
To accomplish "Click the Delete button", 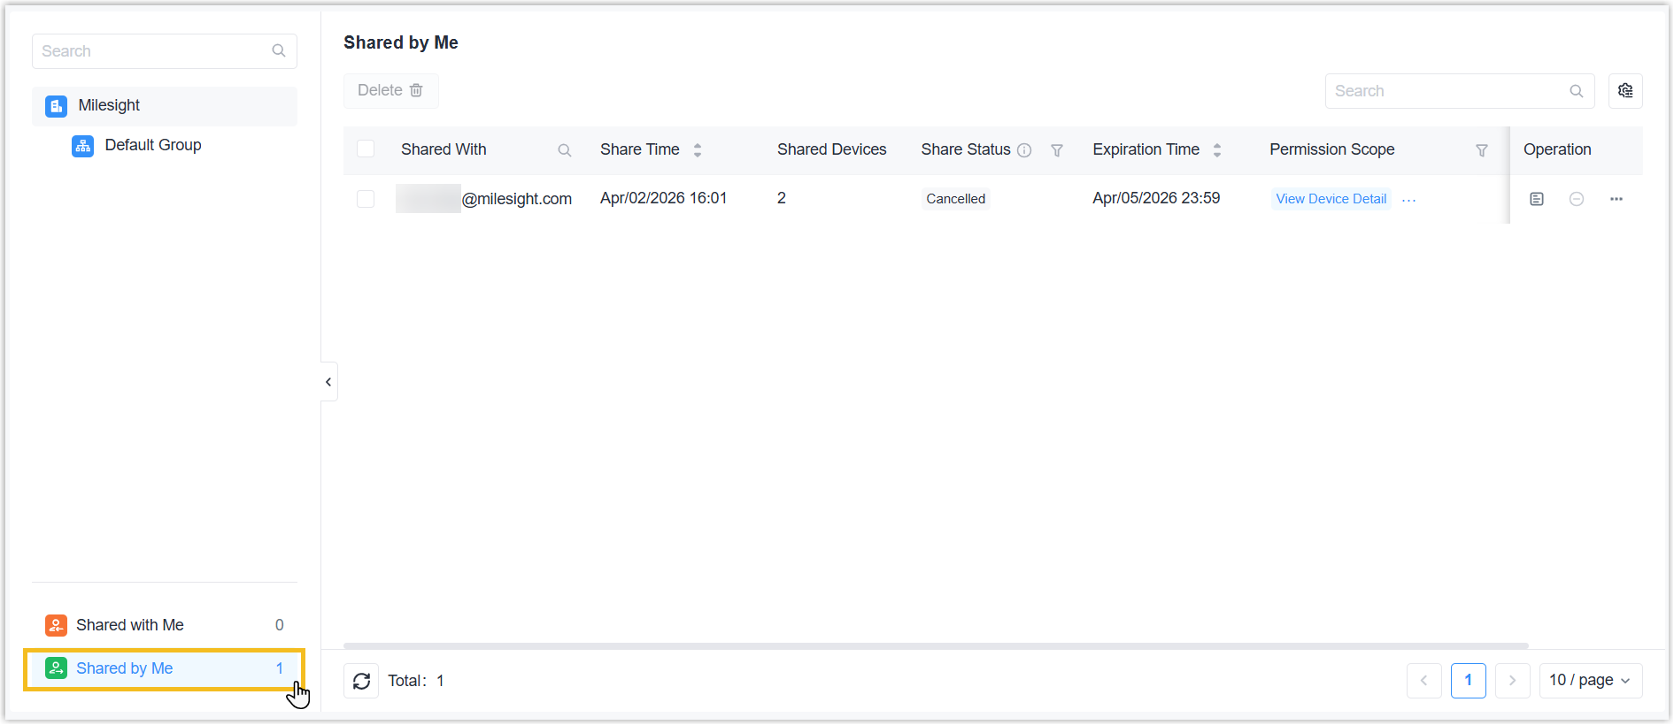I will (x=390, y=91).
